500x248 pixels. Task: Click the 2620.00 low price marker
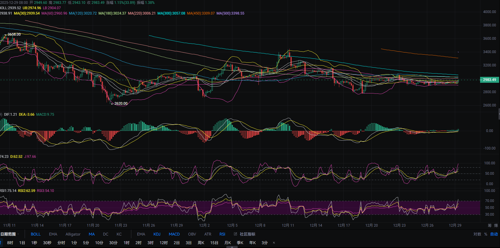pos(121,104)
